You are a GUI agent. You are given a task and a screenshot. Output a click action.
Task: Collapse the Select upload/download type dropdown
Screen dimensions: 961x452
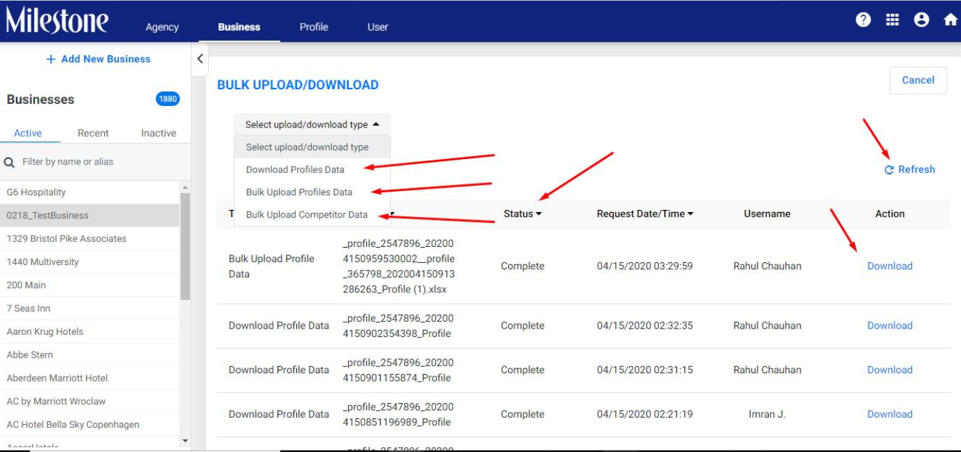pos(312,124)
